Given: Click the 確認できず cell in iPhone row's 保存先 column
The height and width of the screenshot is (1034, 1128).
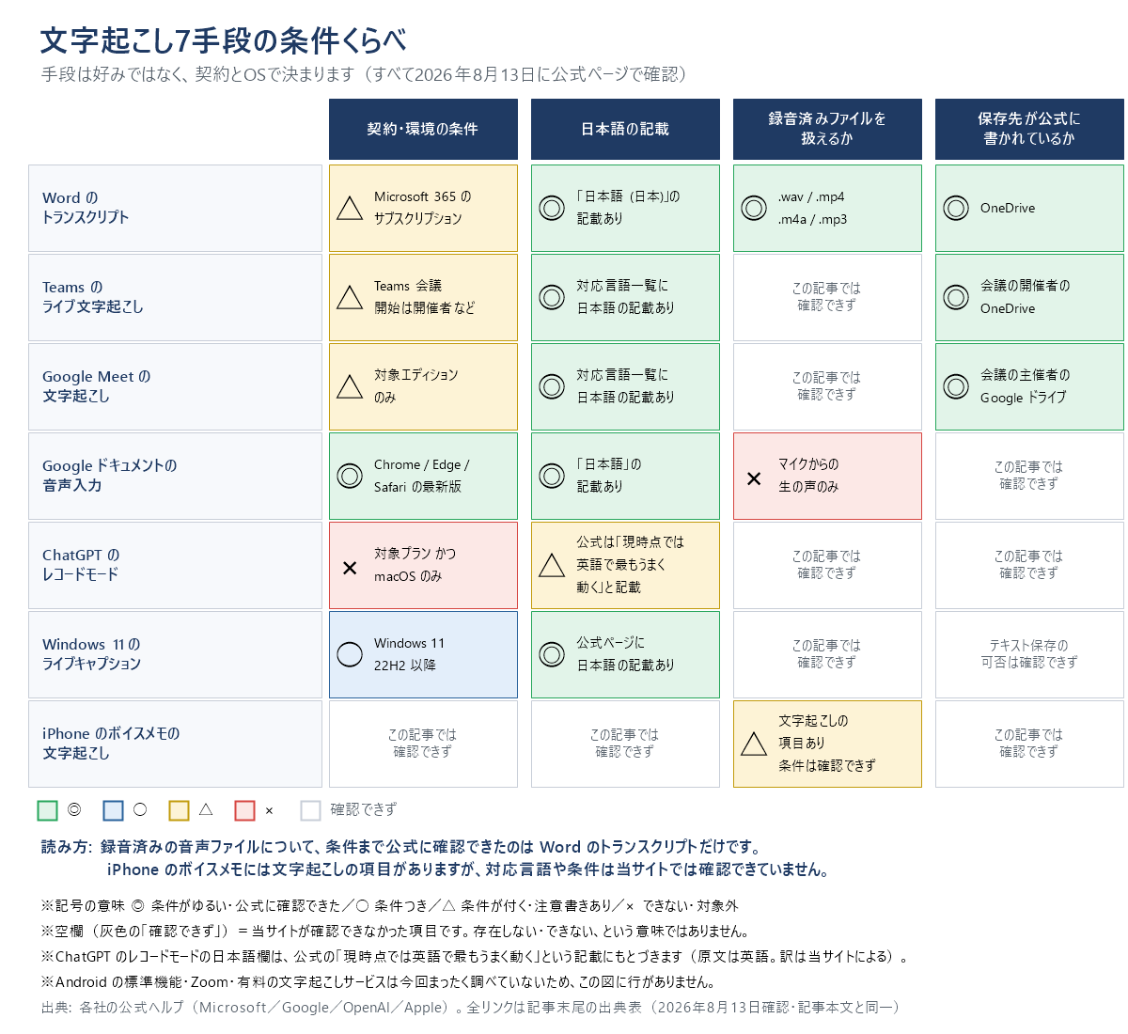Looking at the screenshot, I should [1029, 744].
